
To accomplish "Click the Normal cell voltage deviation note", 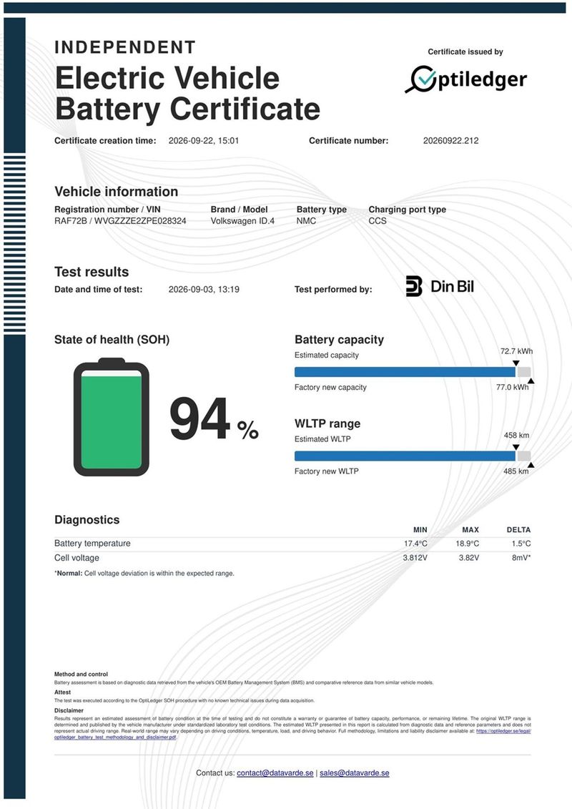I will coord(144,573).
